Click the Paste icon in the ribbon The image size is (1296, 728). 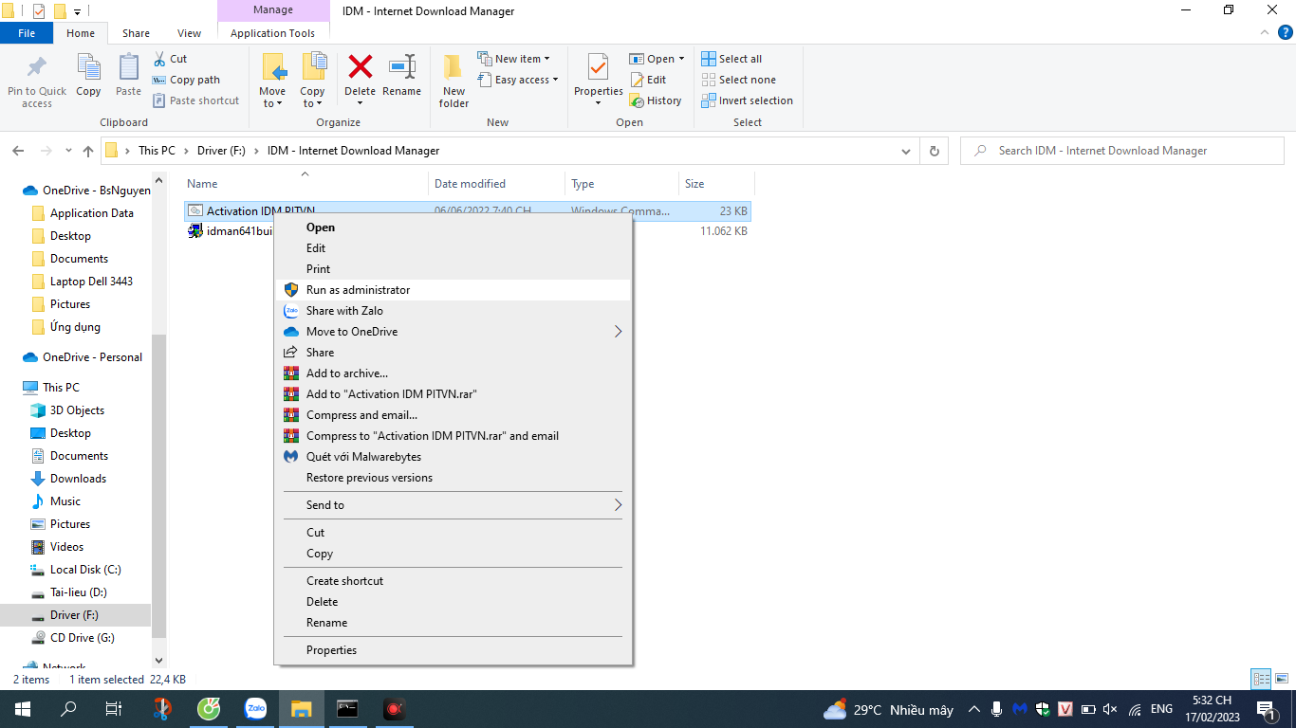[128, 68]
